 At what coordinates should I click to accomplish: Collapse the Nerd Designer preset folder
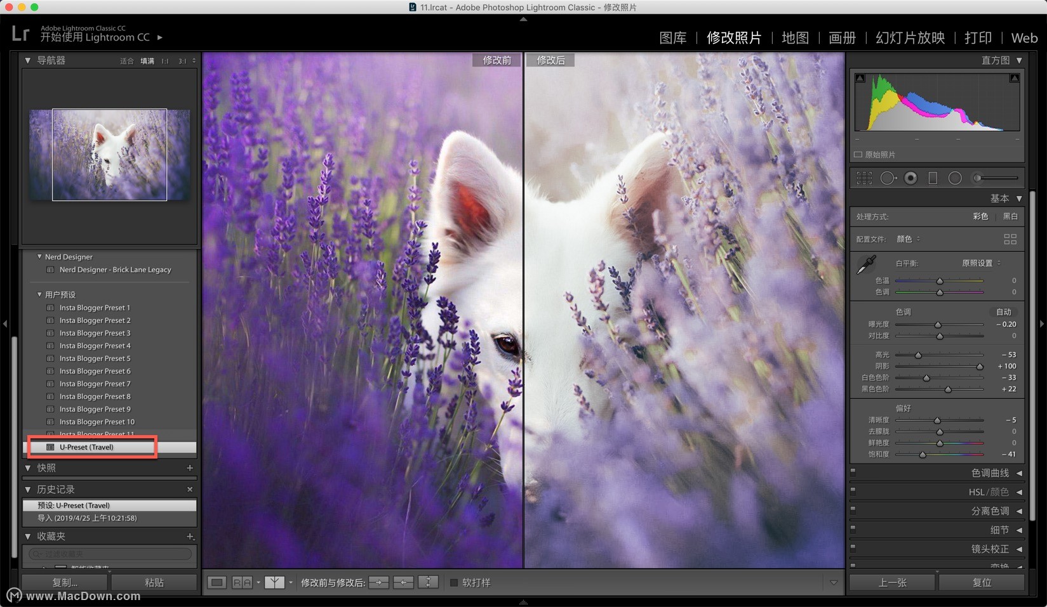click(39, 257)
